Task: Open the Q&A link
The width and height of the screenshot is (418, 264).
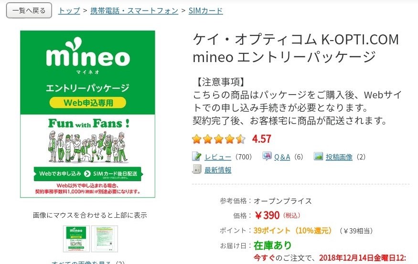Action: pos(282,157)
